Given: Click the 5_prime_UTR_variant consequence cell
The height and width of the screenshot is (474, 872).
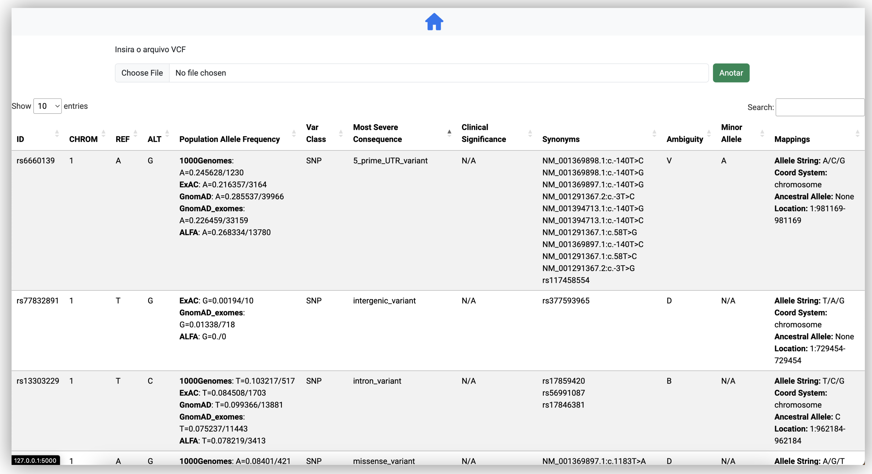Looking at the screenshot, I should (x=390, y=161).
